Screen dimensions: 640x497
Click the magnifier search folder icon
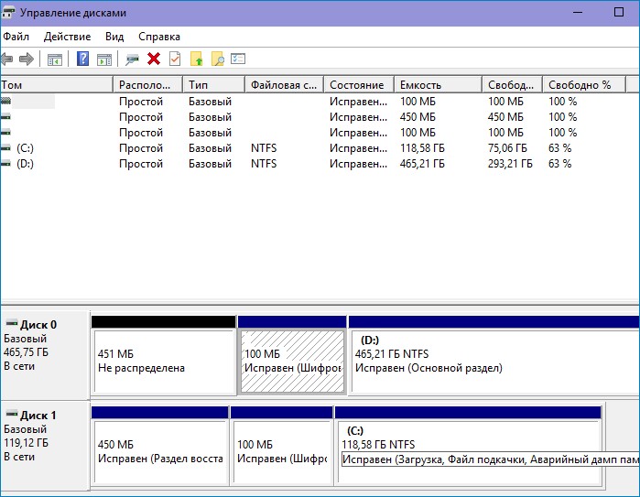(x=218, y=59)
